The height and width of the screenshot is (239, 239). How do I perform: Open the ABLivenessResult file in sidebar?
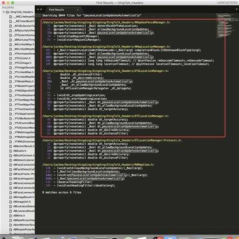tap(24, 211)
